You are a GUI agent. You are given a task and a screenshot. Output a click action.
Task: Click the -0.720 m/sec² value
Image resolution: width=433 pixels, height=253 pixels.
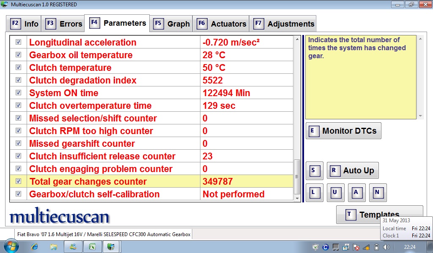click(x=231, y=42)
